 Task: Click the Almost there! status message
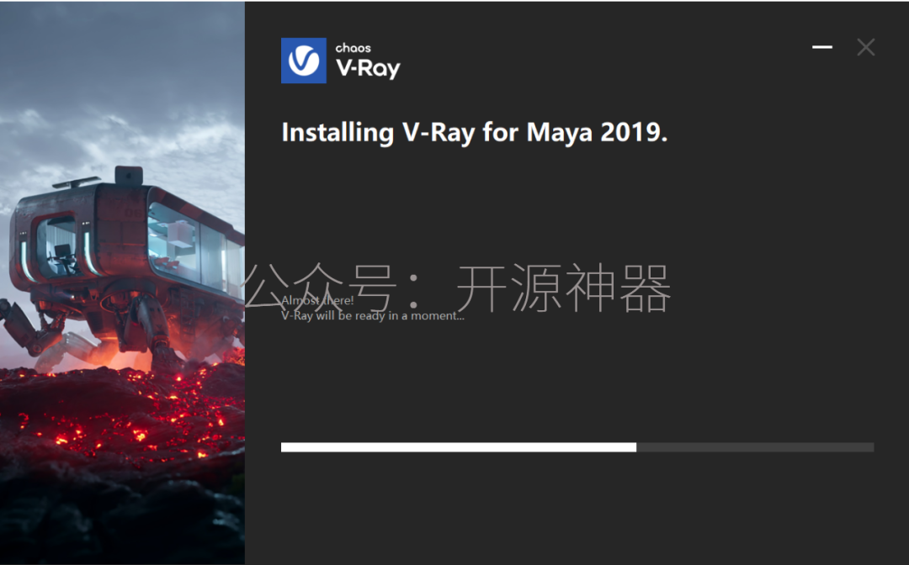(317, 300)
